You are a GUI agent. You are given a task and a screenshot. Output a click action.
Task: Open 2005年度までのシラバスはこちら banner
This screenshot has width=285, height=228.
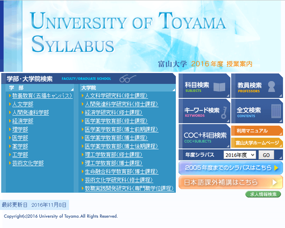click(231, 168)
